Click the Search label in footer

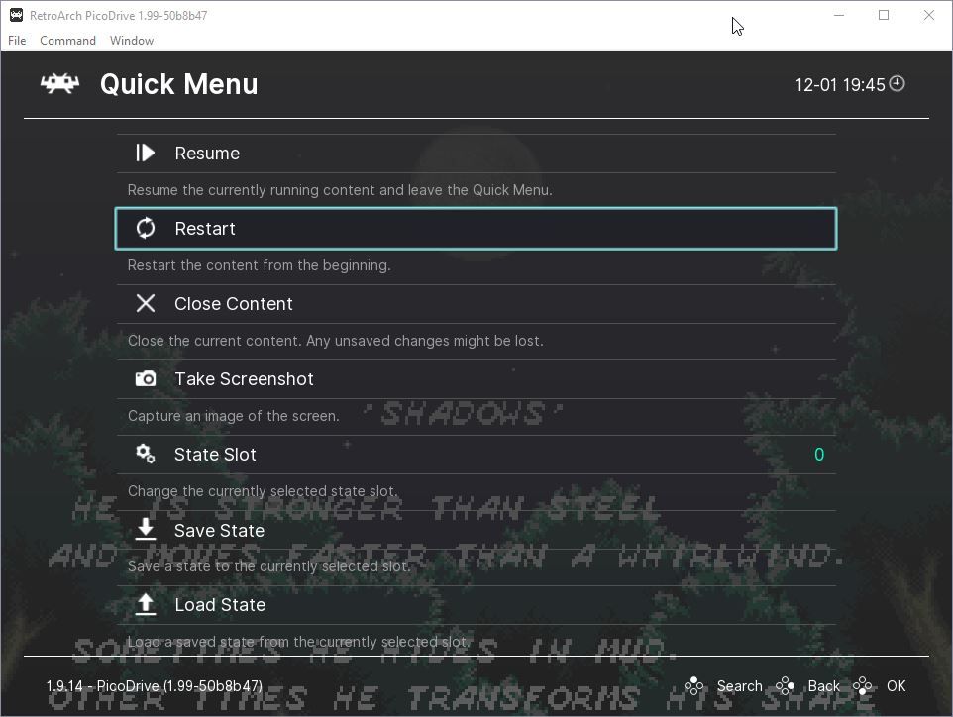[739, 686]
